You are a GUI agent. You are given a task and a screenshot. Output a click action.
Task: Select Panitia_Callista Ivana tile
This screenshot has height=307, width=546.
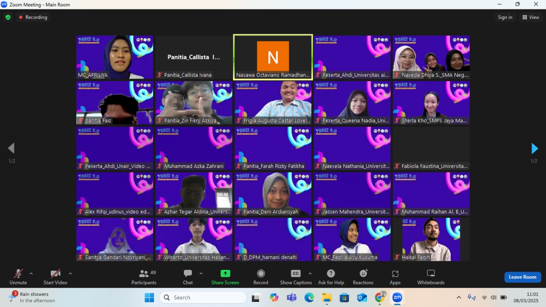[194, 57]
